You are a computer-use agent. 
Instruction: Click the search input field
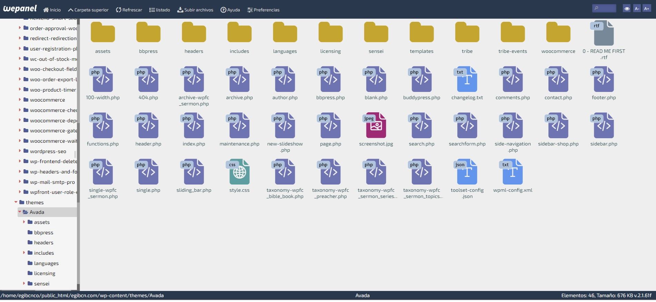point(604,8)
